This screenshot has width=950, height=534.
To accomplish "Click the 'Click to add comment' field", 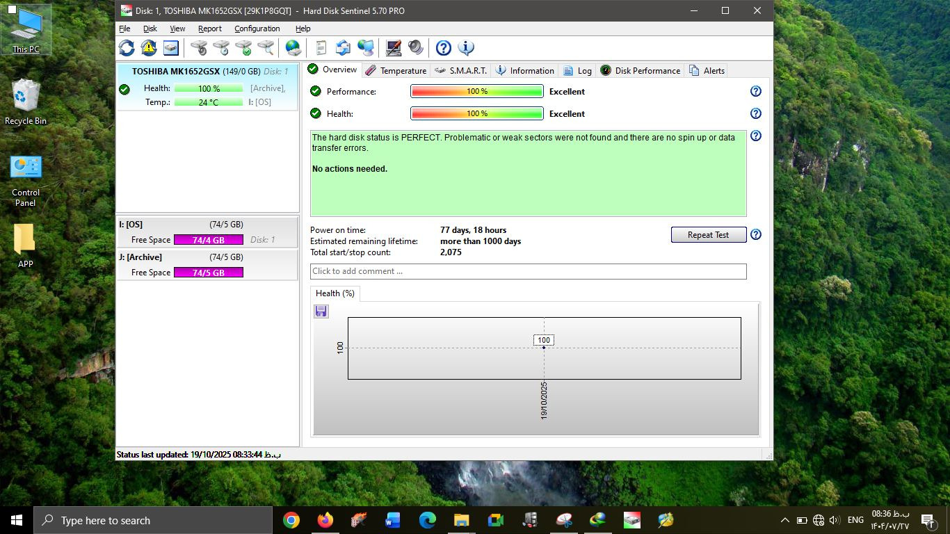I will pyautogui.click(x=528, y=271).
